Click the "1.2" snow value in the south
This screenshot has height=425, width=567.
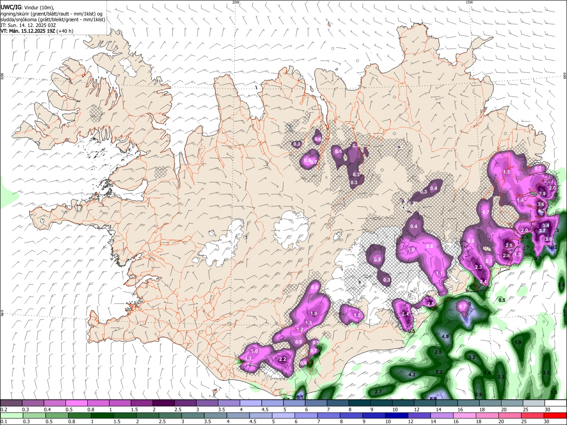coord(300,330)
